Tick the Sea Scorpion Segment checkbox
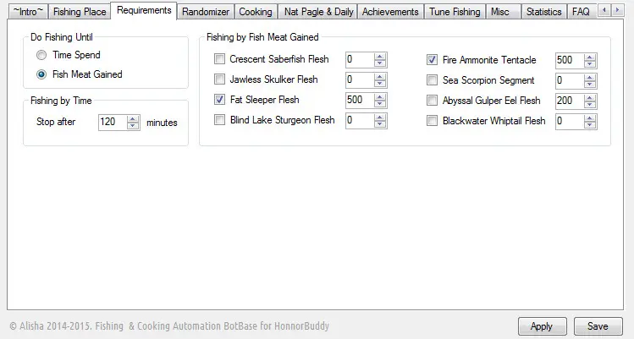 tap(432, 80)
